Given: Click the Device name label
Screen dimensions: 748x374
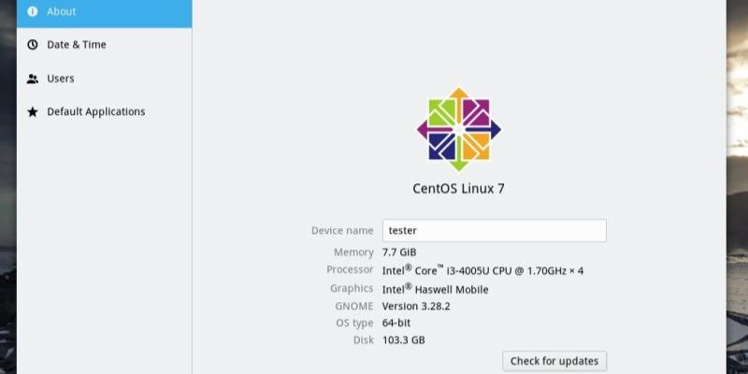Looking at the screenshot, I should tap(342, 230).
